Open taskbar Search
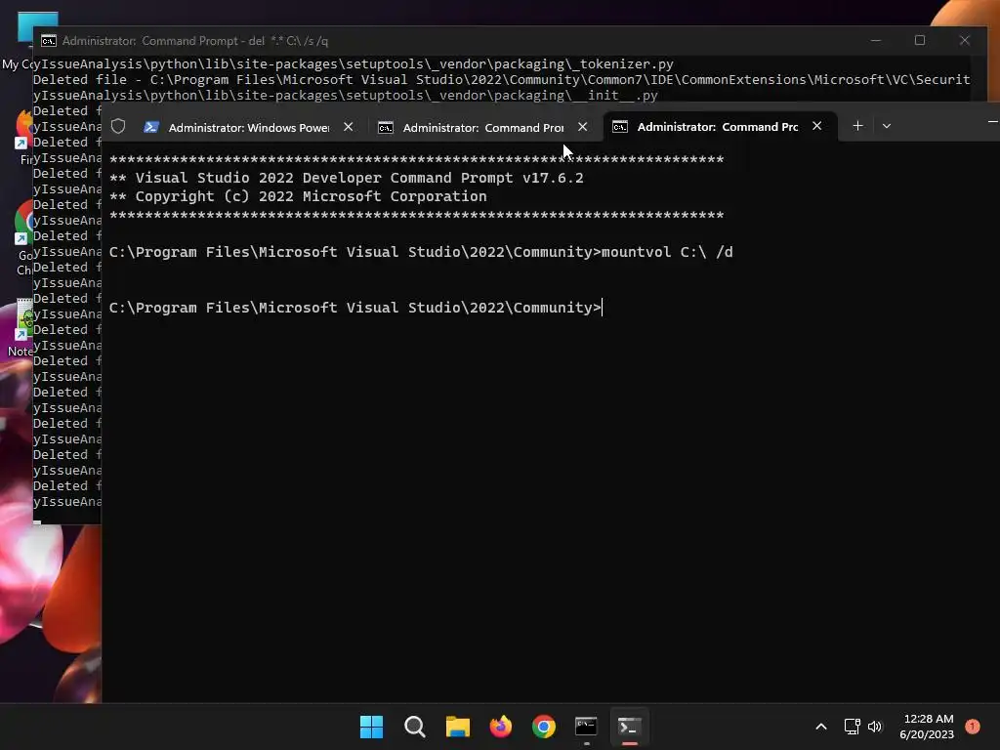Image resolution: width=1000 pixels, height=750 pixels. pyautogui.click(x=414, y=727)
